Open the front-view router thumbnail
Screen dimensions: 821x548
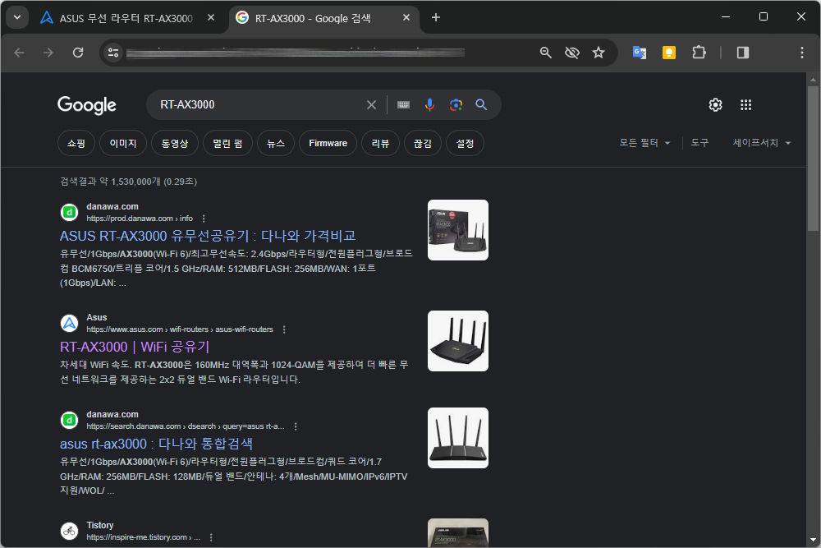(x=457, y=438)
